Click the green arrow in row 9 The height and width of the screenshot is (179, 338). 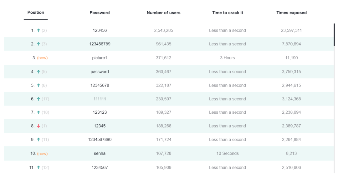coord(38,139)
